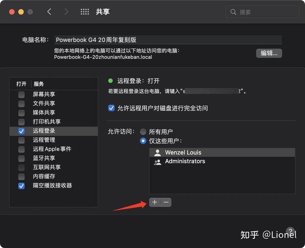Click the 编辑... button
This screenshot has height=248, width=305.
(269, 53)
